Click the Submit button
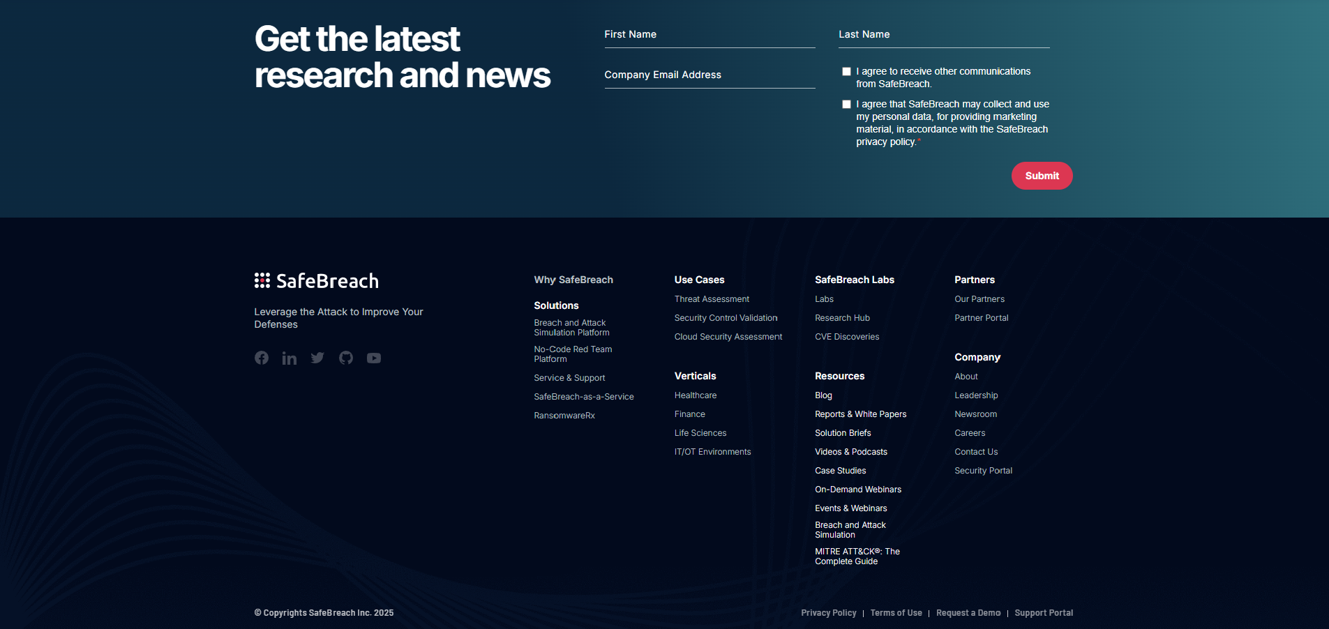Viewport: 1329px width, 629px height. pyautogui.click(x=1042, y=176)
